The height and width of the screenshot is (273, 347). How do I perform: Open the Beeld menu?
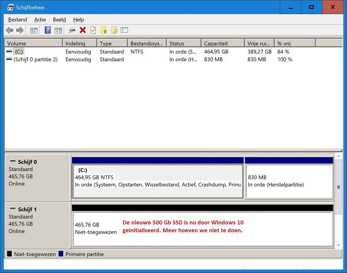(x=59, y=20)
